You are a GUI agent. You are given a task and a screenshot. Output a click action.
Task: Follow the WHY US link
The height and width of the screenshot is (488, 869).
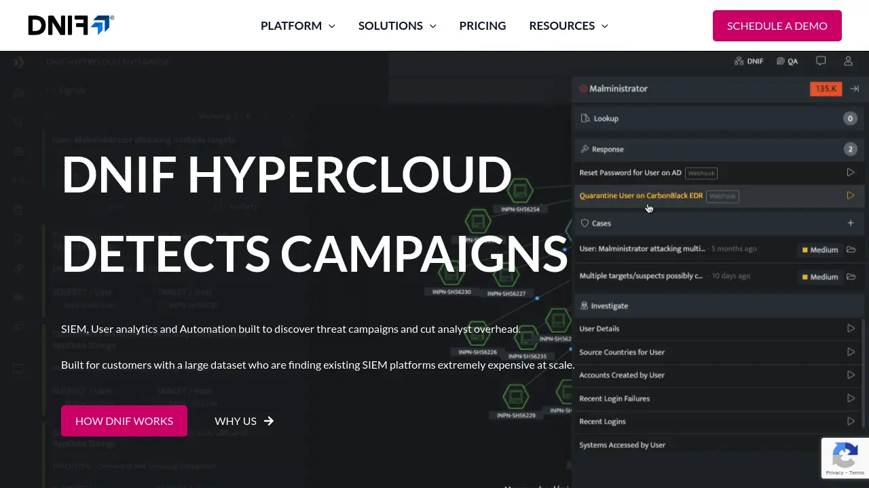coord(243,421)
